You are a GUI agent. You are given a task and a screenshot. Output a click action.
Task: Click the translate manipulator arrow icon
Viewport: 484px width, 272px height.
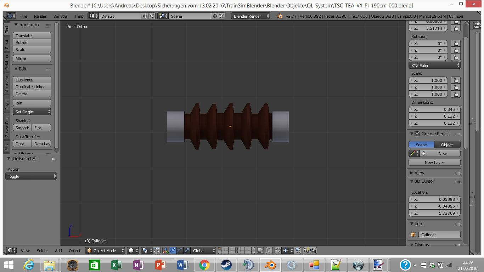(173, 250)
